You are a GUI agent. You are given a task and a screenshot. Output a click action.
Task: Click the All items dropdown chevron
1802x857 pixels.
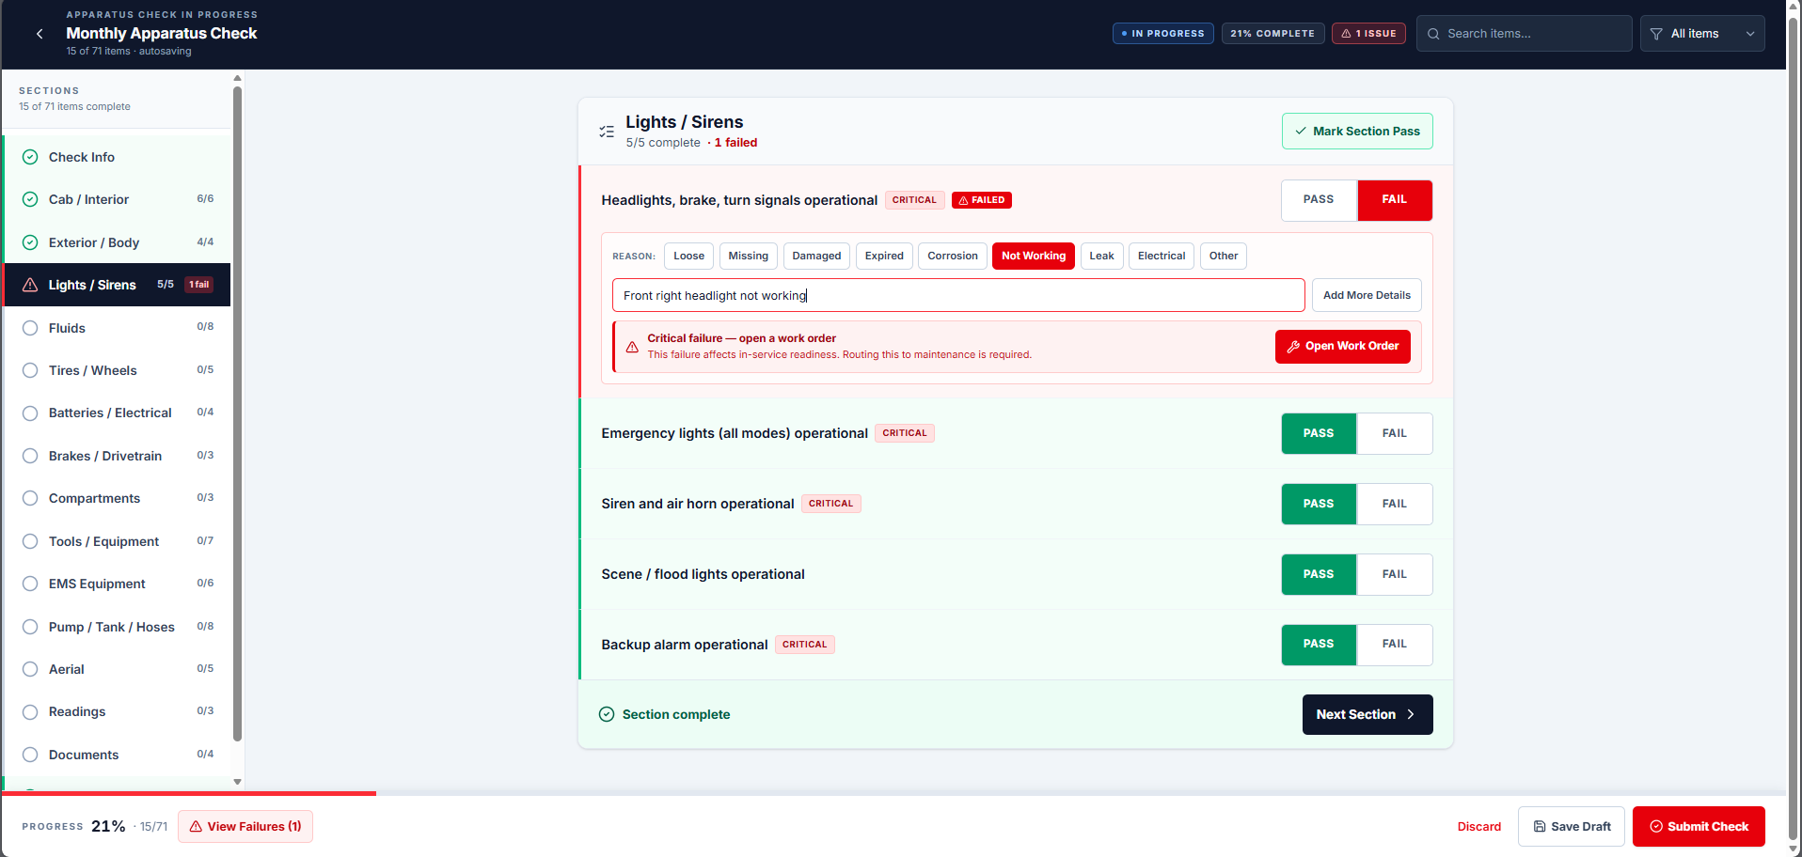click(1750, 34)
